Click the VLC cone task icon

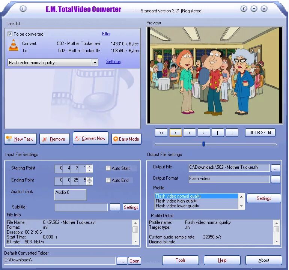(14, 45)
